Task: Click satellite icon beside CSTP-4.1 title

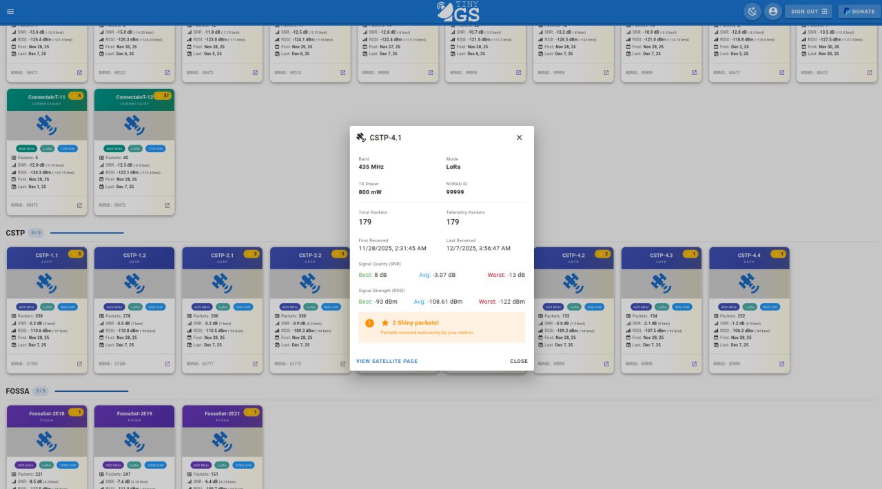Action: point(360,137)
